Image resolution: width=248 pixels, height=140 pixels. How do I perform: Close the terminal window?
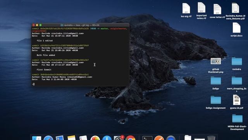(34, 25)
